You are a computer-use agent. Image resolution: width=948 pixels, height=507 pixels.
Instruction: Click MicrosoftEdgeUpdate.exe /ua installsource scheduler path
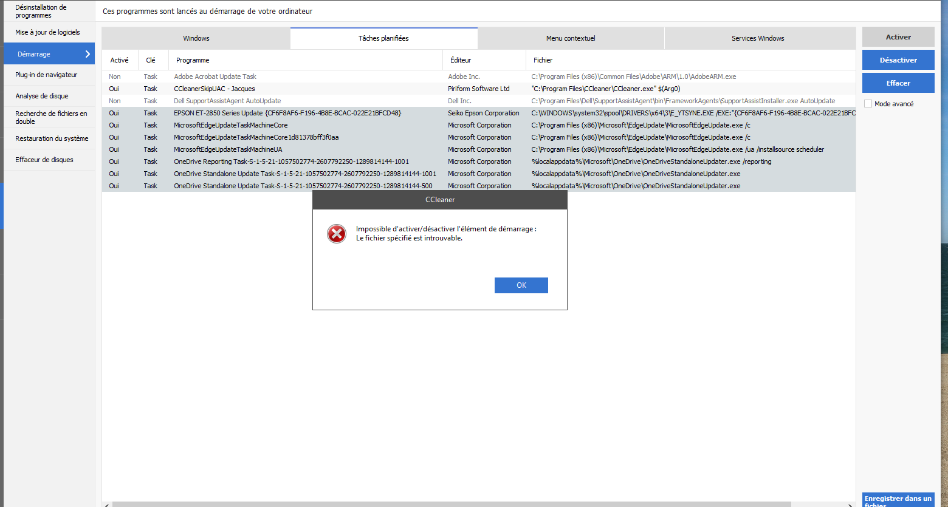678,149
